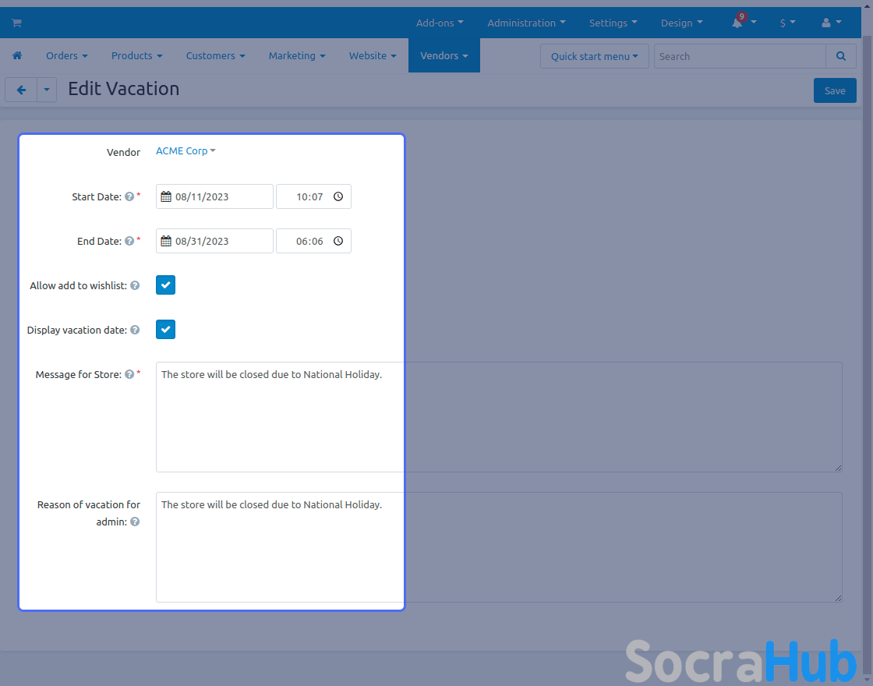Open the user account icon menu
Screen dimensions: 873x686
tap(826, 23)
